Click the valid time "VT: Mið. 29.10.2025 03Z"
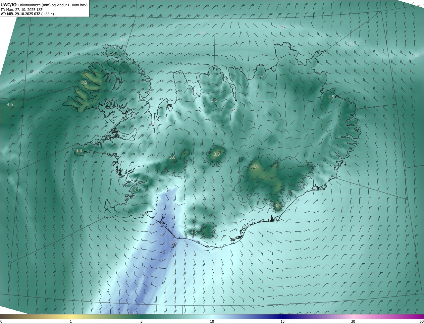The width and height of the screenshot is (424, 324). pos(21,14)
